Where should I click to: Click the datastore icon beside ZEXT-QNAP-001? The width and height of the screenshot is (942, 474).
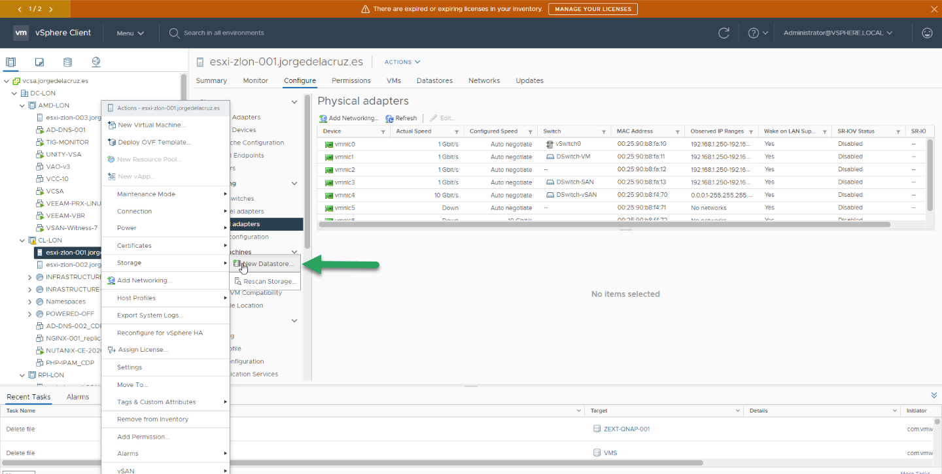(x=597, y=429)
